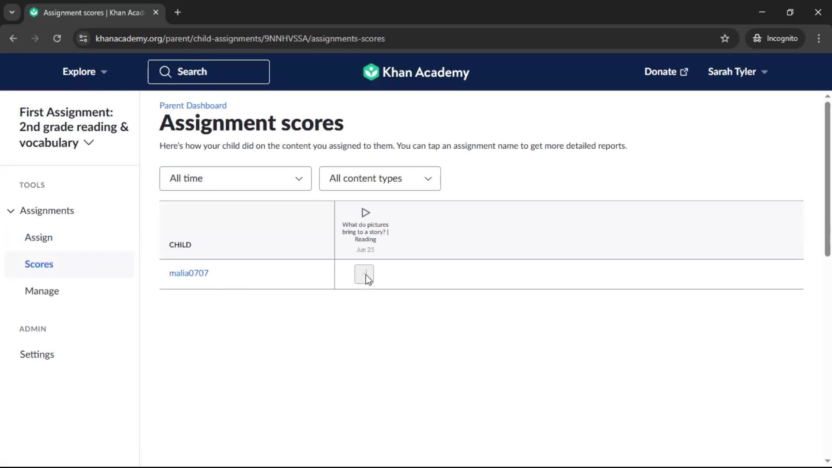Open the site information icon in the address bar

coord(83,39)
